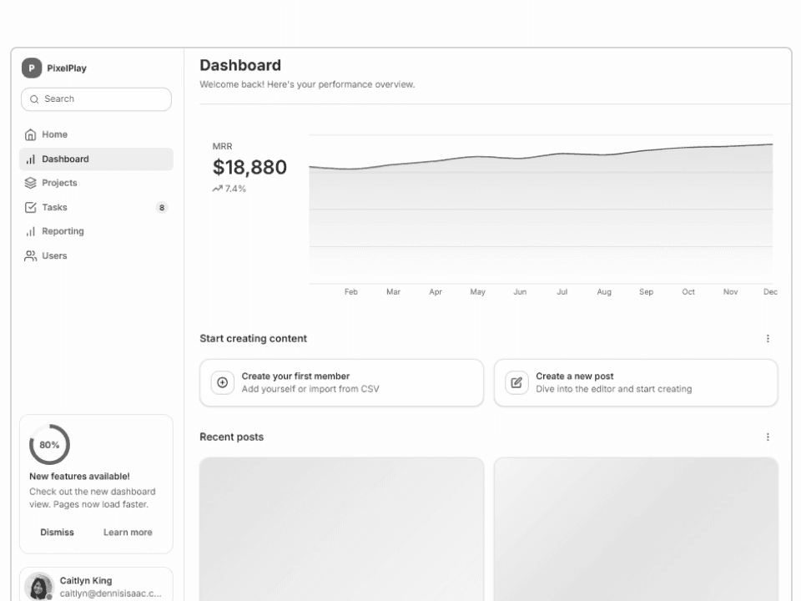The width and height of the screenshot is (801, 601).
Task: Click the PixelPlay logo badge
Action: click(31, 68)
